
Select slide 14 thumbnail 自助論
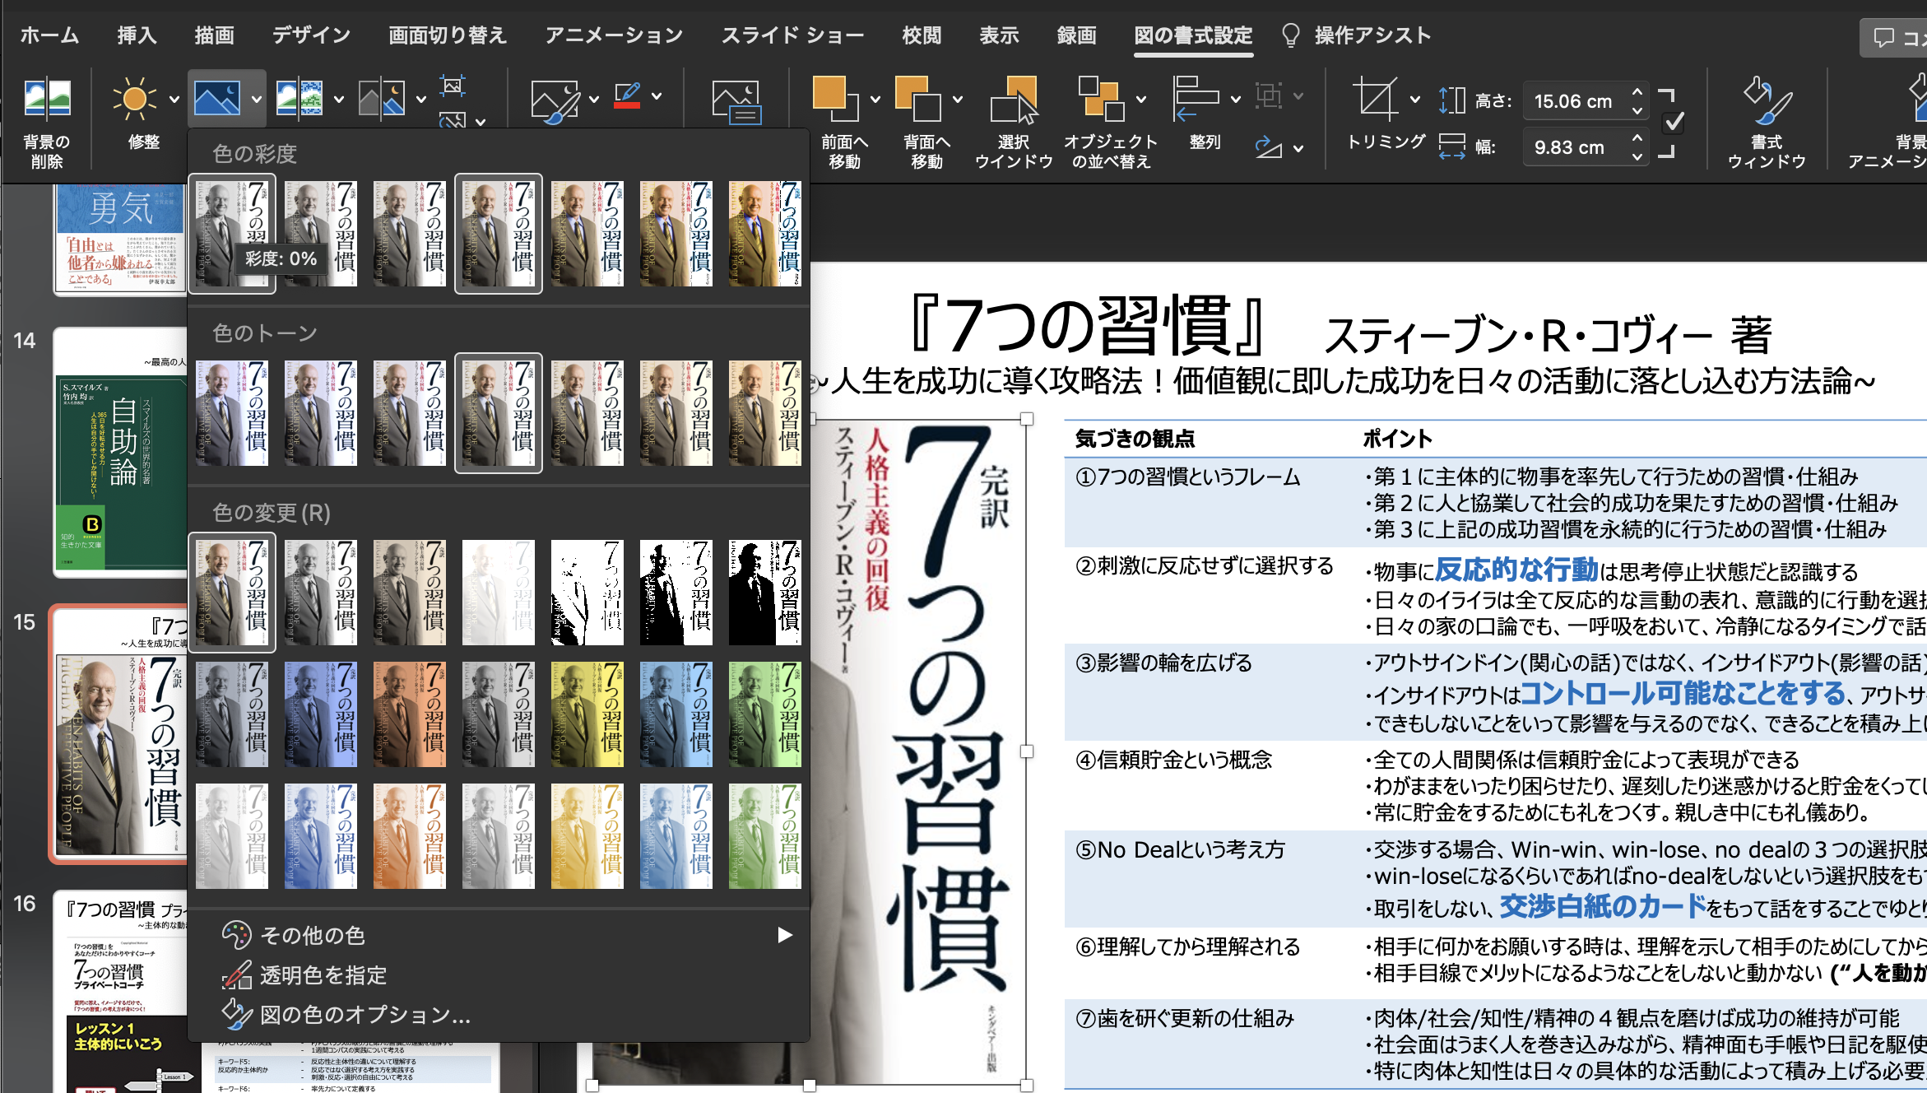121,452
